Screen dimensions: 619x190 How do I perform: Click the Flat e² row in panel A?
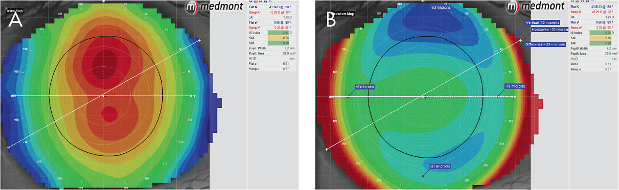pos(272,22)
